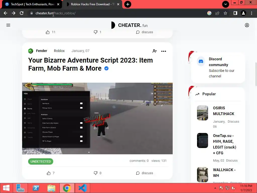Switch to the TechSpot tab
The image size is (257, 193).
pyautogui.click(x=32, y=4)
